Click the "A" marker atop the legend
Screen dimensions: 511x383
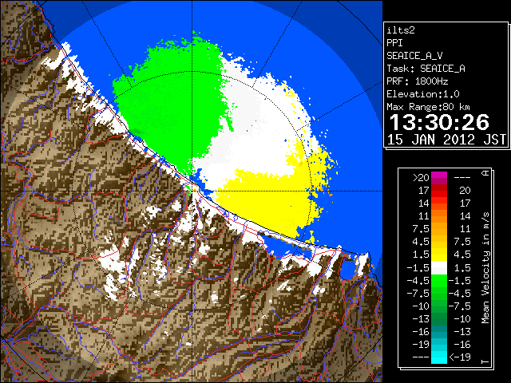pyautogui.click(x=485, y=173)
